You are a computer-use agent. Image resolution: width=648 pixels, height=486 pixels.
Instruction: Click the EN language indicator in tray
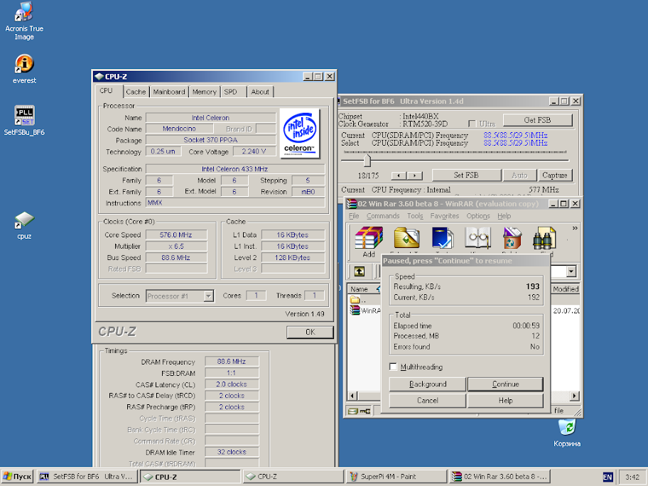click(607, 477)
